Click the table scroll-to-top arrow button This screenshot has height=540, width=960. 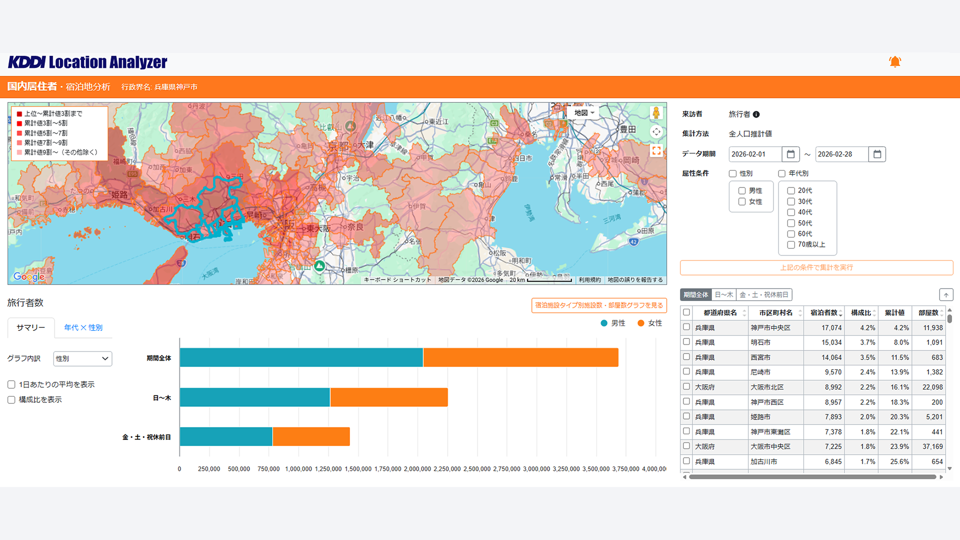tap(946, 295)
